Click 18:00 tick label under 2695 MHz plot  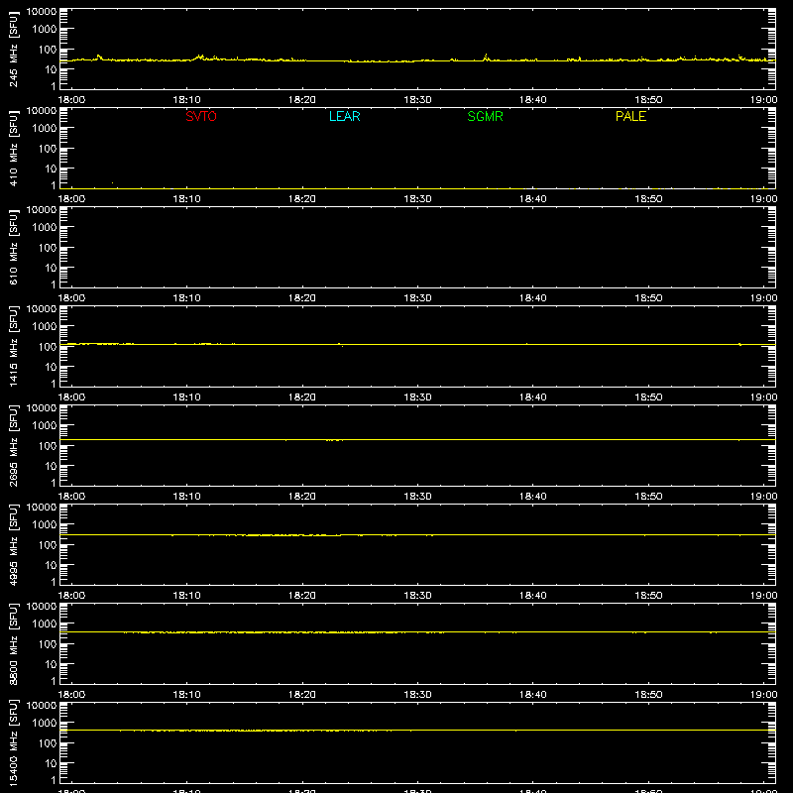point(71,497)
